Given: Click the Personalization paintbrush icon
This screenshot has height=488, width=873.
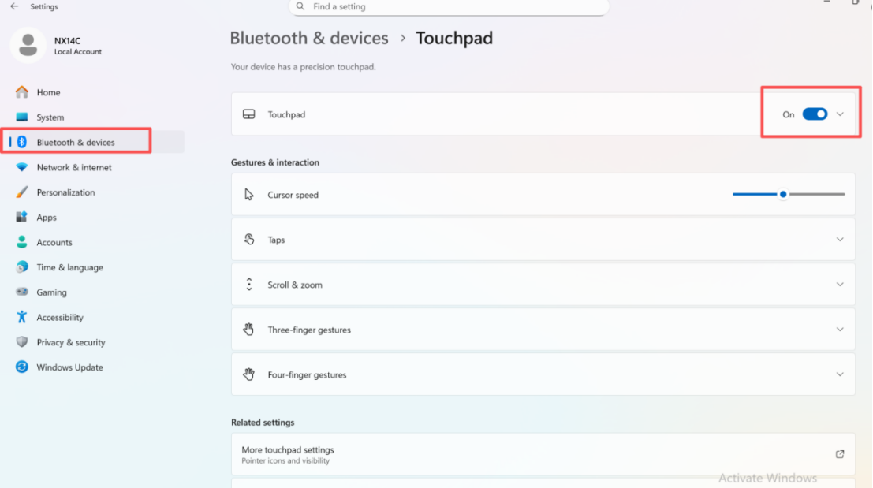Looking at the screenshot, I should tap(22, 192).
